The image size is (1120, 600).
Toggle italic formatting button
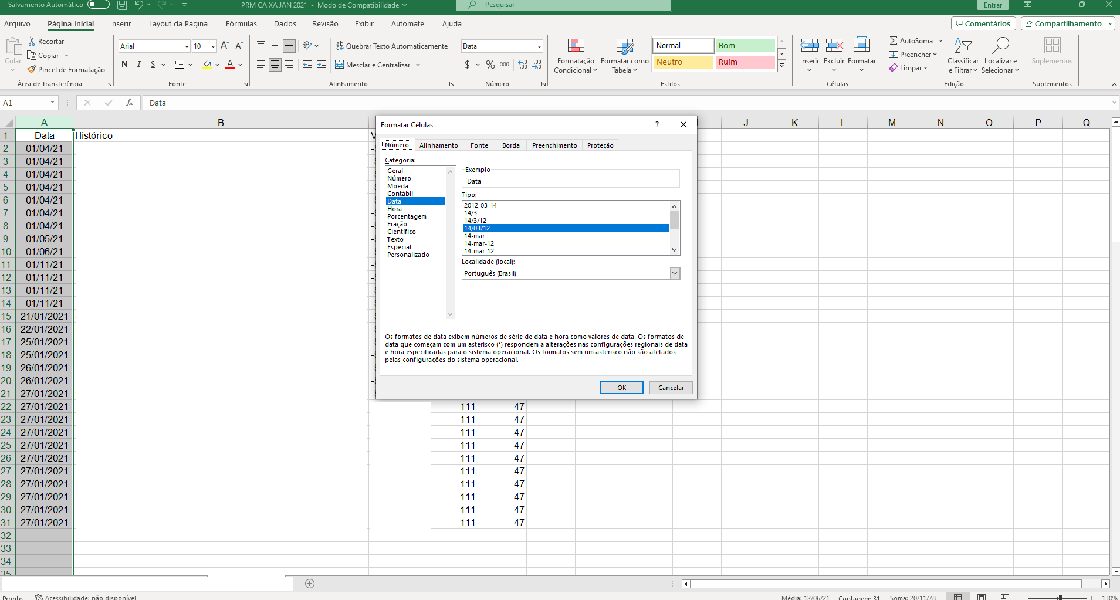click(x=139, y=65)
